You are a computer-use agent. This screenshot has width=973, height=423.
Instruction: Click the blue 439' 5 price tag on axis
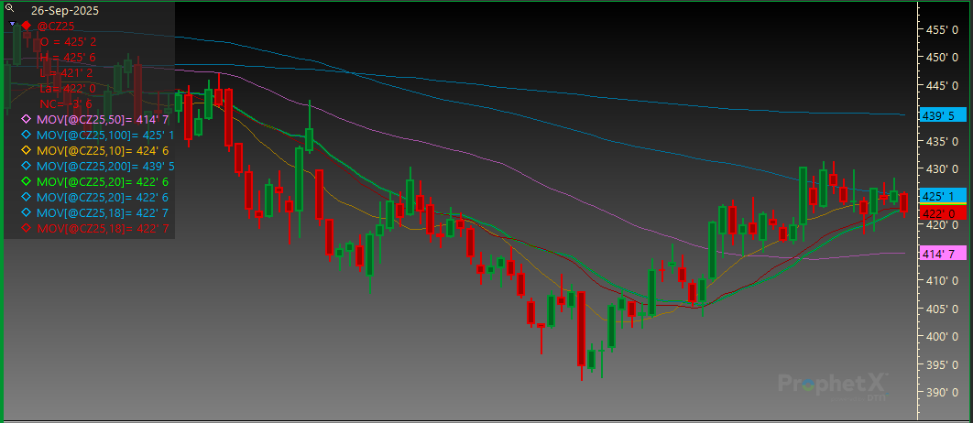point(937,115)
